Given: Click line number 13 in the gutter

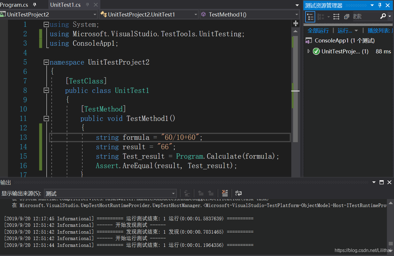Looking at the screenshot, I should [23, 137].
